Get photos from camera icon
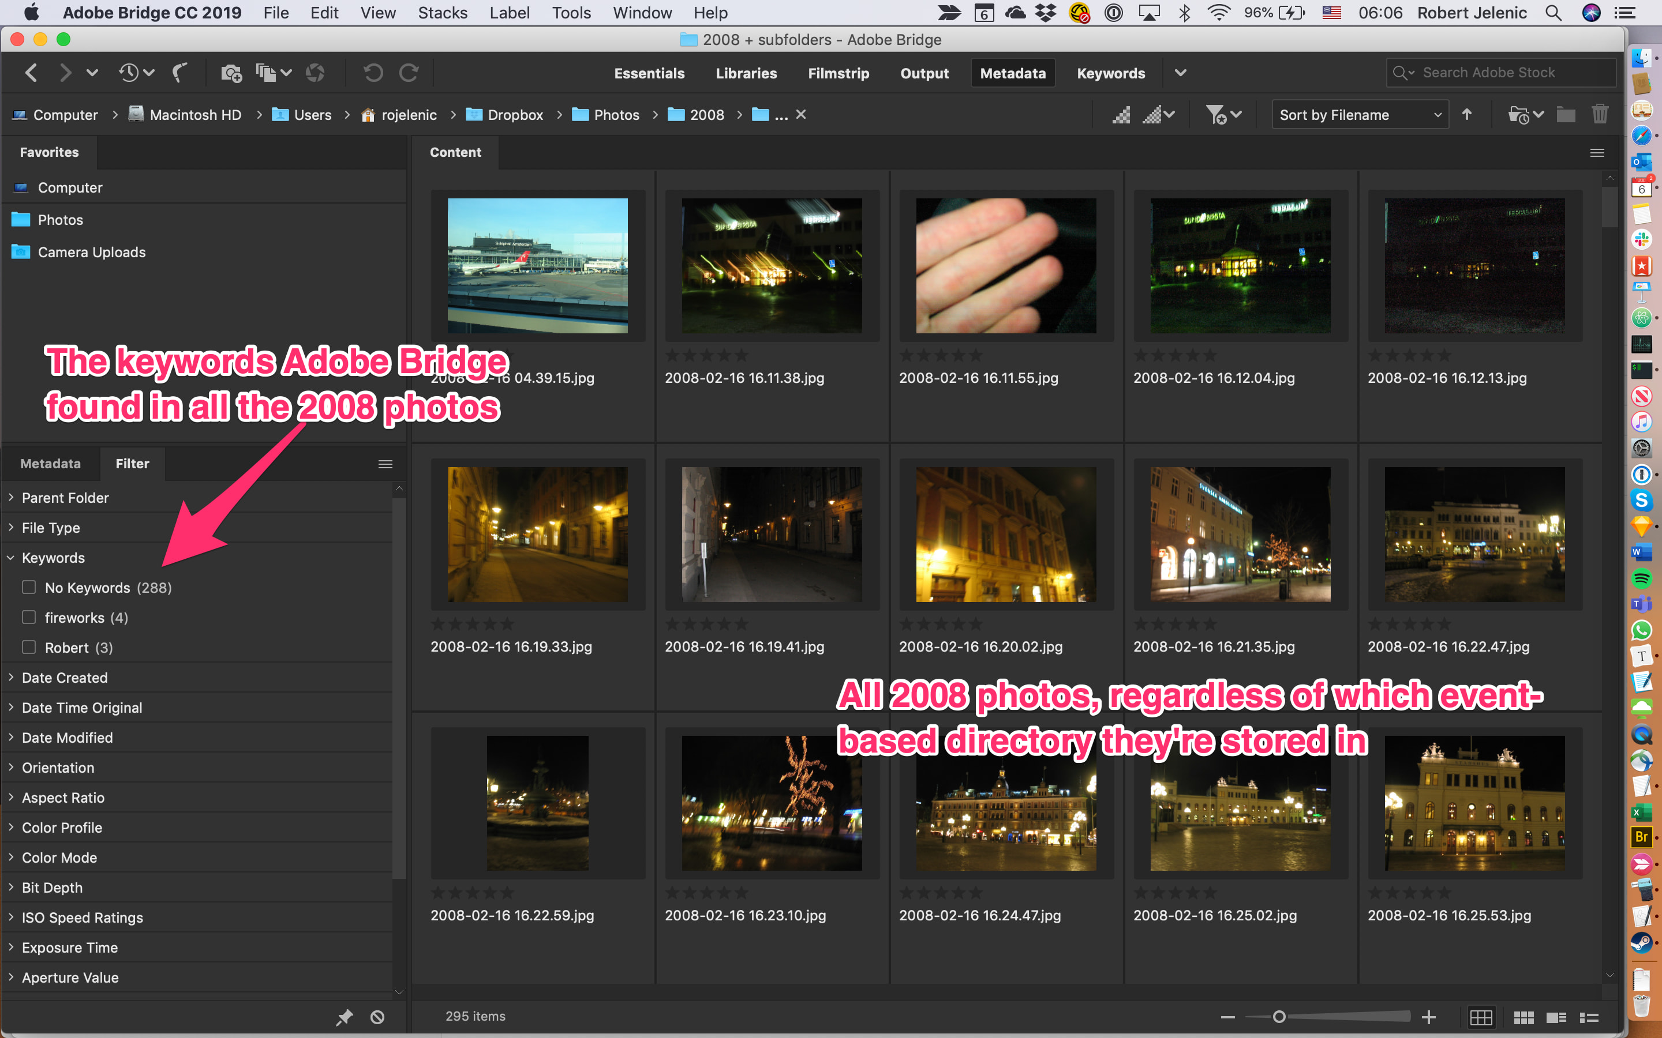 click(x=231, y=72)
